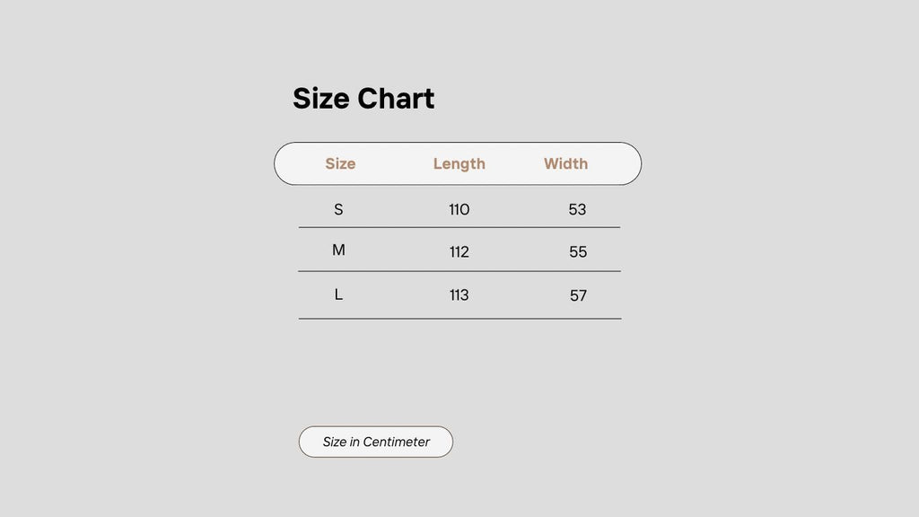The width and height of the screenshot is (919, 517).
Task: Select the Width column header
Action: [565, 163]
